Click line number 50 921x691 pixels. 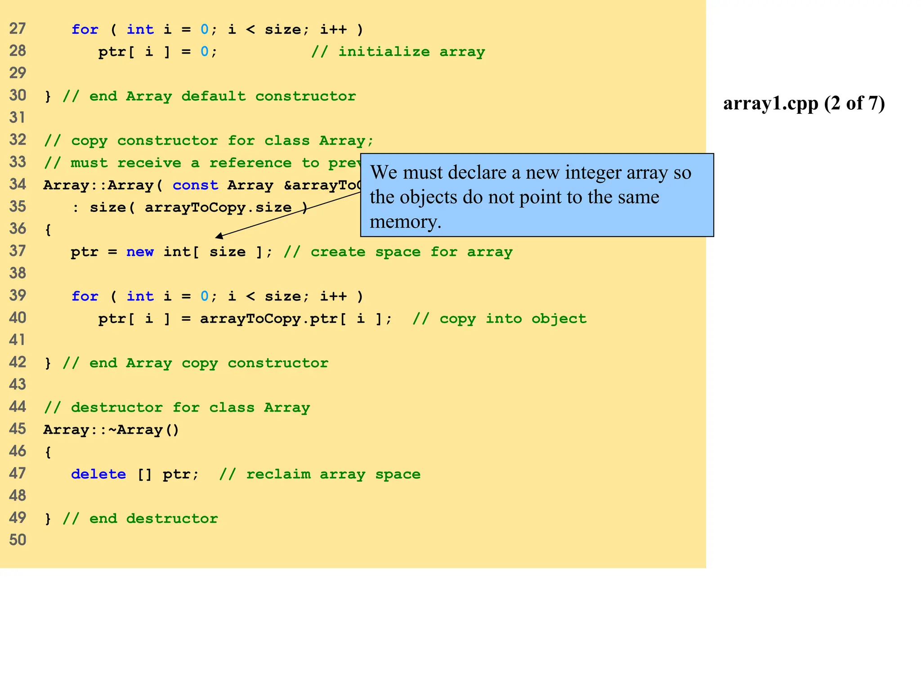pyautogui.click(x=18, y=540)
